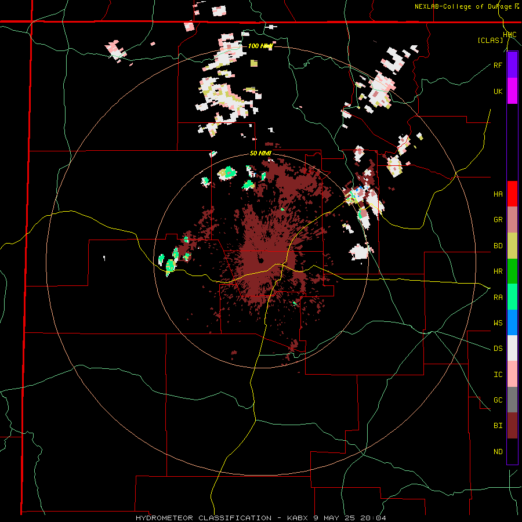Image resolution: width=522 pixels, height=522 pixels.
Task: Click the RA legend label
Action: [498, 298]
